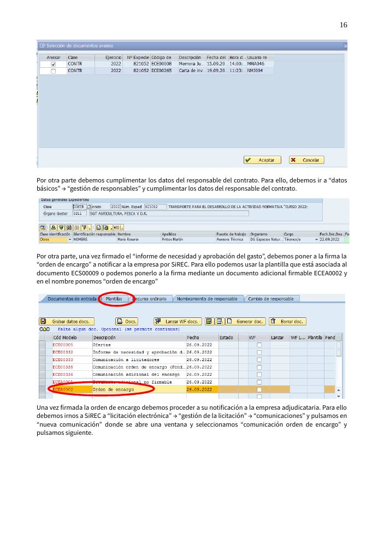Click the sort descending icon in responsables toolbar
The height and width of the screenshot is (543, 384).
[61, 227]
